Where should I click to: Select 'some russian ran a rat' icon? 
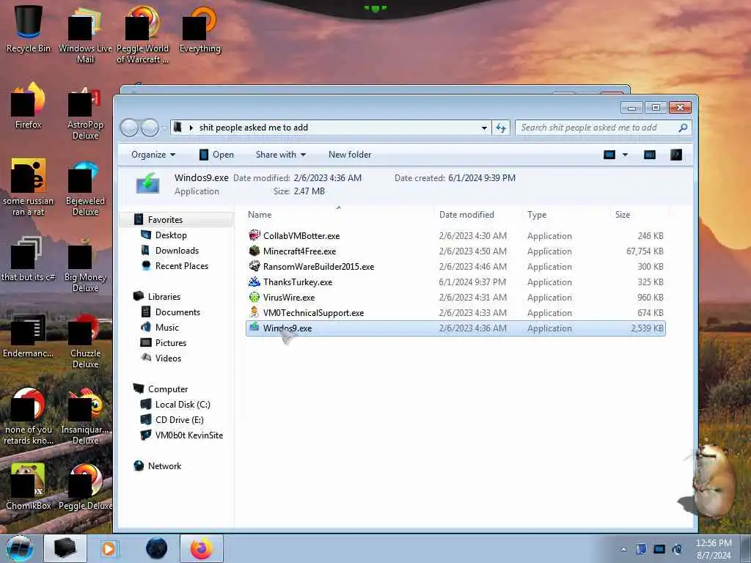[29, 187]
